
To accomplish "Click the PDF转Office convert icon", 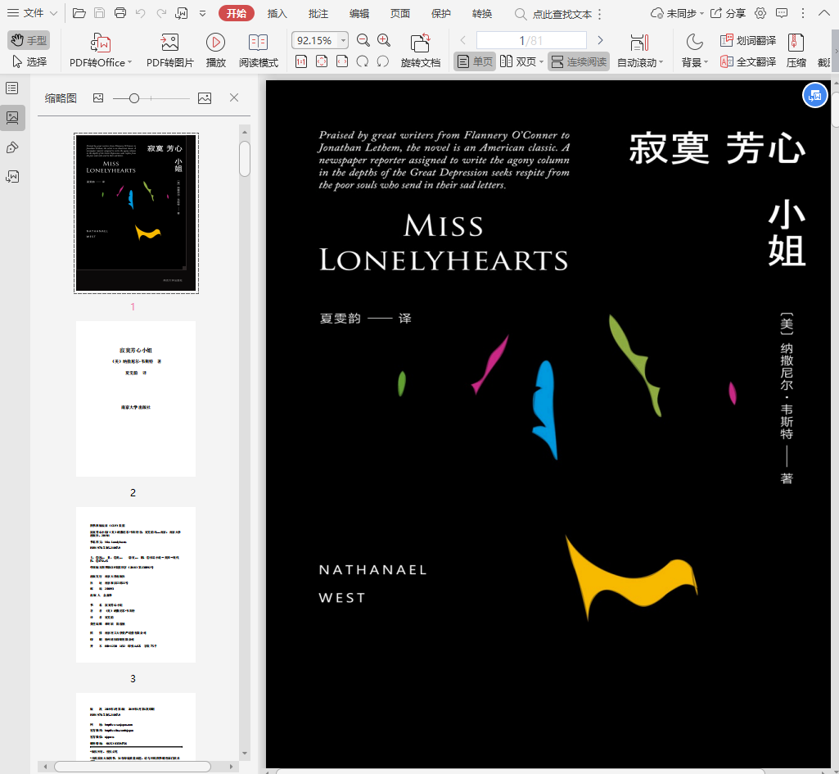I will click(101, 43).
